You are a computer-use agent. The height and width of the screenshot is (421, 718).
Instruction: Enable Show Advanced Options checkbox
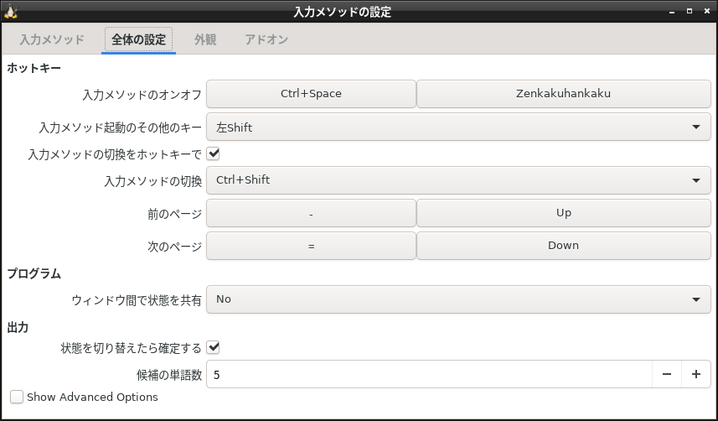(17, 397)
